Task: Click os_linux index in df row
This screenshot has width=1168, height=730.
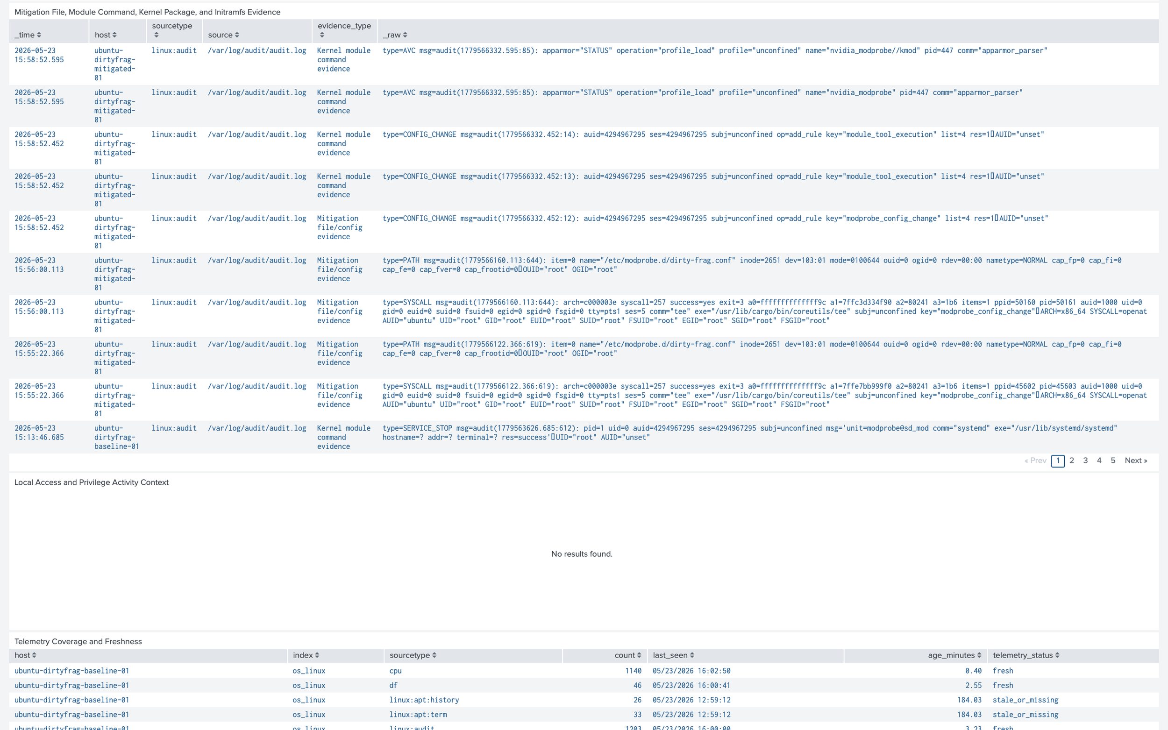Action: tap(308, 685)
